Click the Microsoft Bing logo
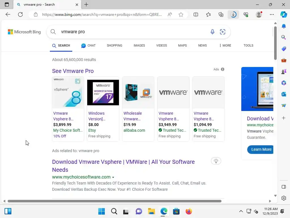Image resolution: width=290 pixels, height=218 pixels. (x=24, y=32)
